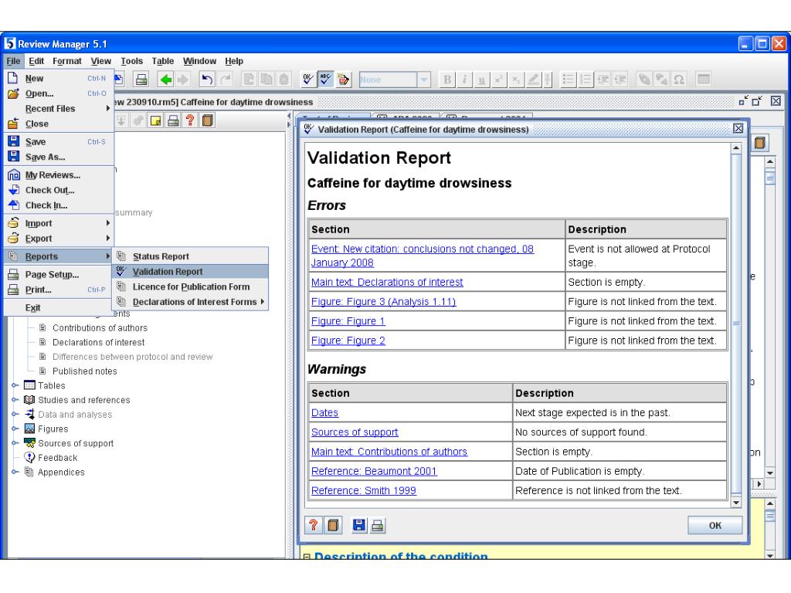
Task: Click the Validate review OK-check icon
Action: (307, 80)
